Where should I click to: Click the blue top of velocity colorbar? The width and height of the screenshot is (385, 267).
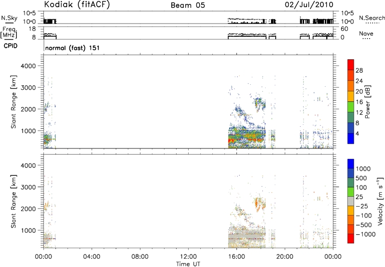coord(351,164)
